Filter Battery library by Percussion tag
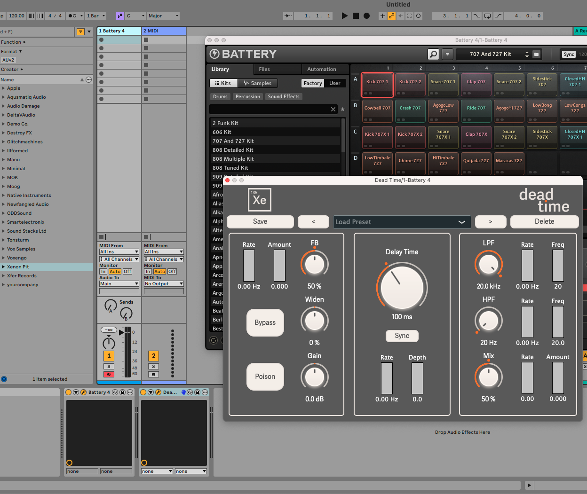The width and height of the screenshot is (587, 494). (x=248, y=96)
